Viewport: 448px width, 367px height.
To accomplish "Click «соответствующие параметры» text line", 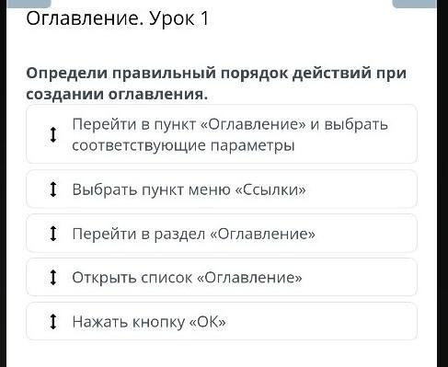I will coord(183,145).
